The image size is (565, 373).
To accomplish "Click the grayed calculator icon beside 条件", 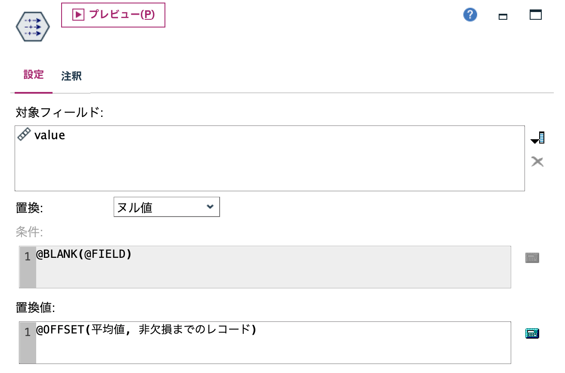I will coord(532,257).
